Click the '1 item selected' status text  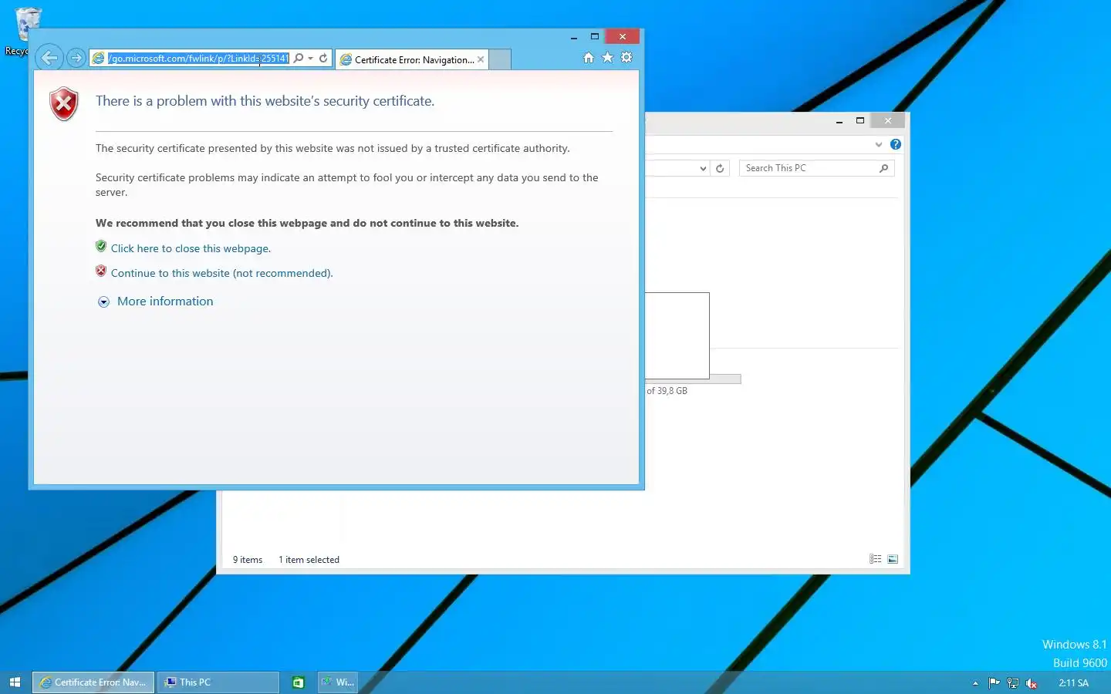pyautogui.click(x=309, y=560)
